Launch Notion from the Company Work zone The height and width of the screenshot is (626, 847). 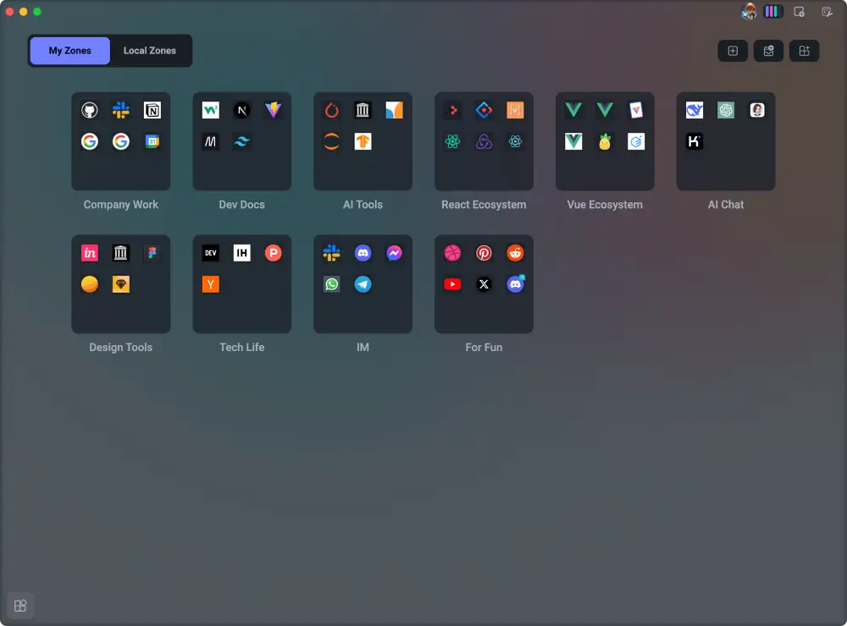click(152, 110)
